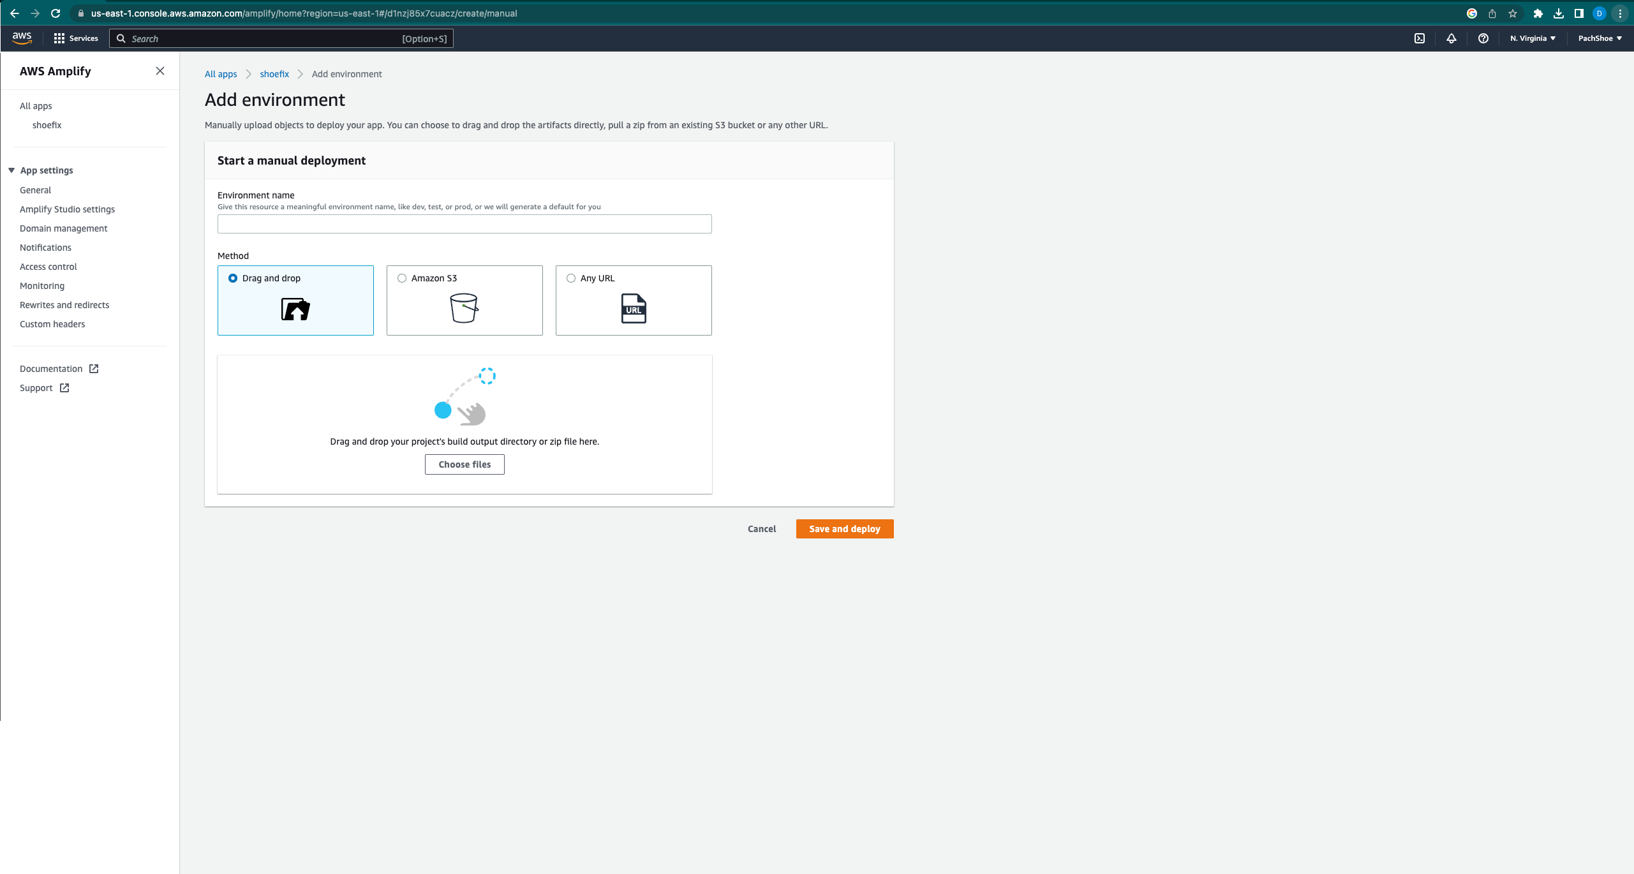Click the Choose files button

click(x=464, y=464)
